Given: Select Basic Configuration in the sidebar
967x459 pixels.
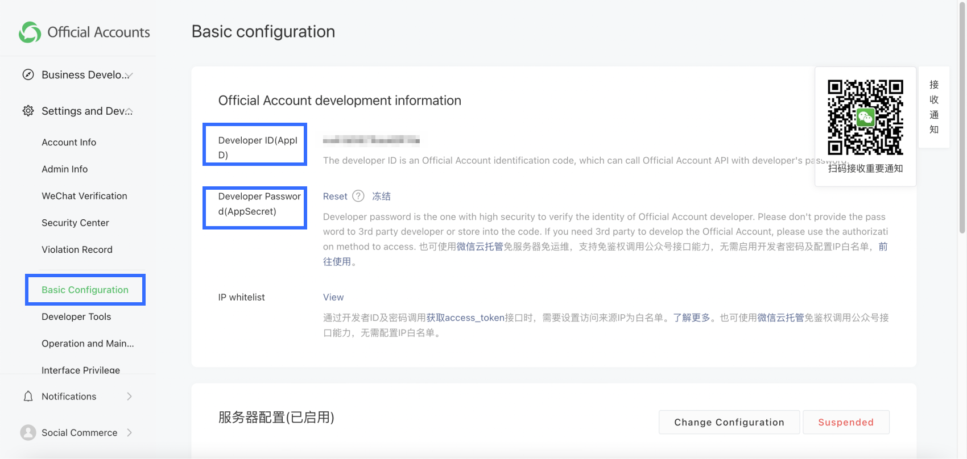Looking at the screenshot, I should (85, 290).
